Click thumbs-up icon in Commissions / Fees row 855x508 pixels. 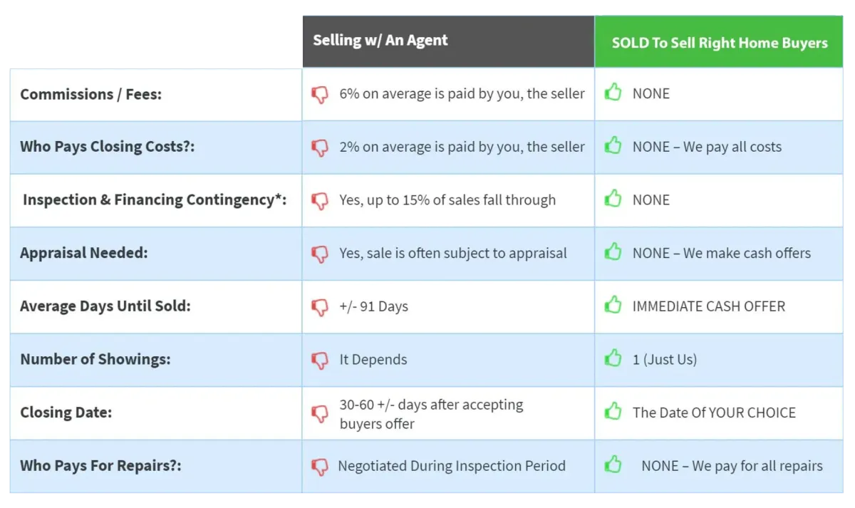pos(613,93)
